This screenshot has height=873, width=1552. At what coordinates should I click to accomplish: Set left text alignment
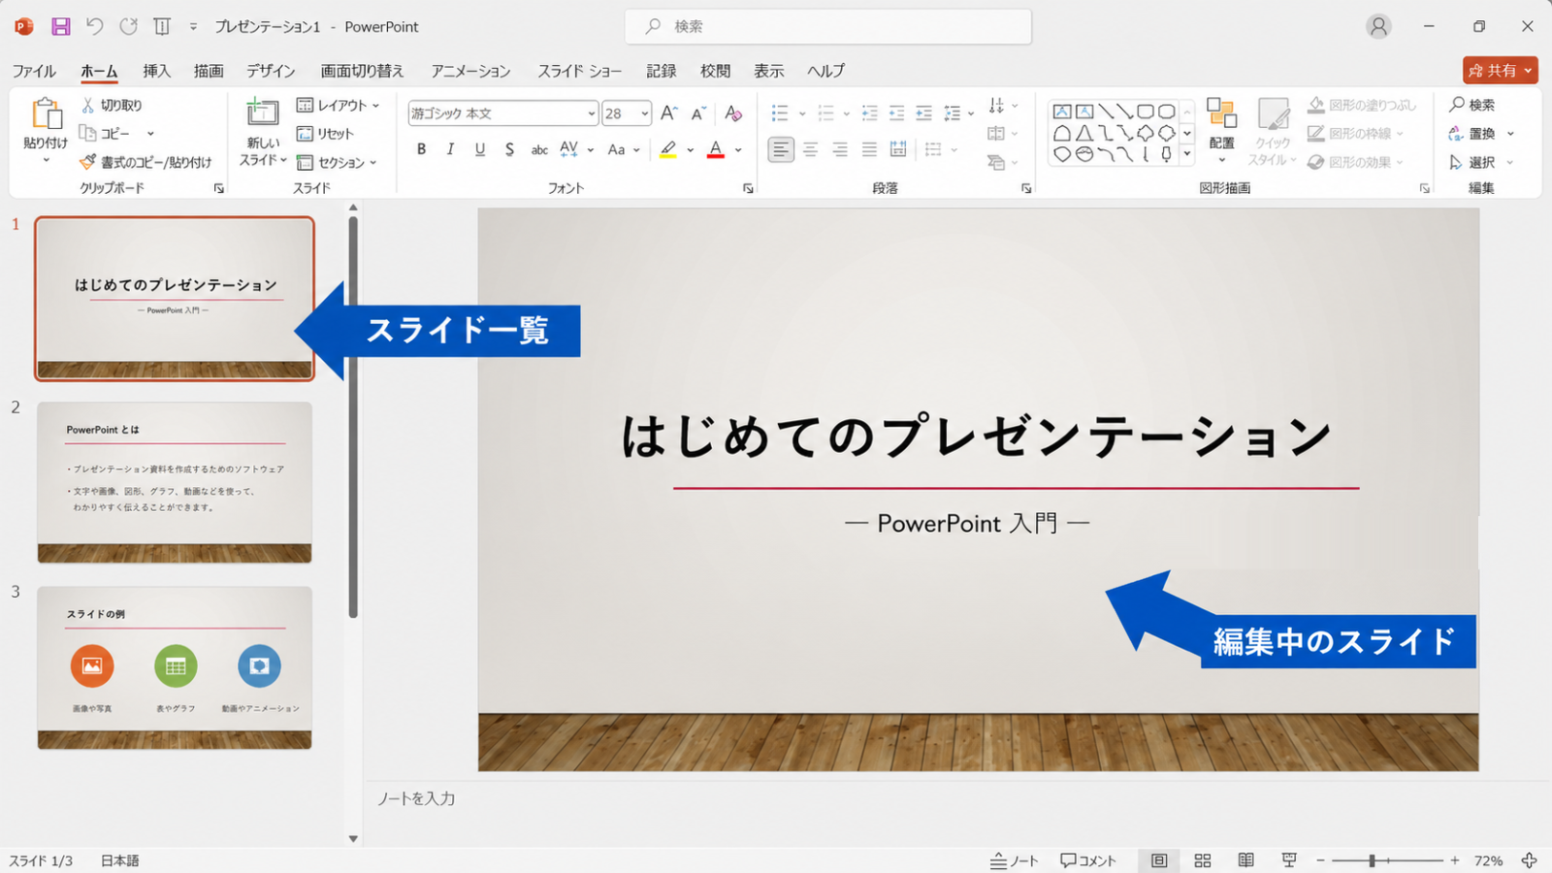781,149
